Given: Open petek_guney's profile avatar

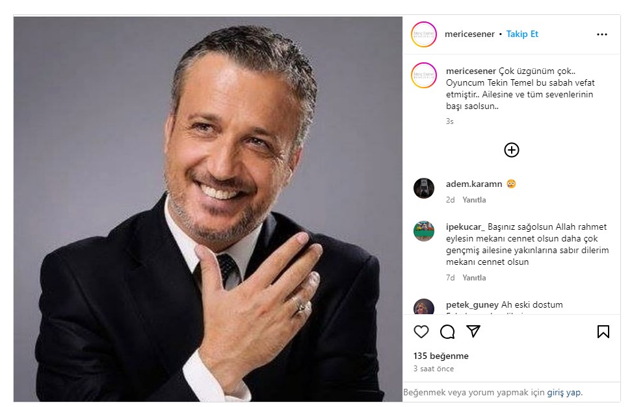Looking at the screenshot, I should pos(424,308).
